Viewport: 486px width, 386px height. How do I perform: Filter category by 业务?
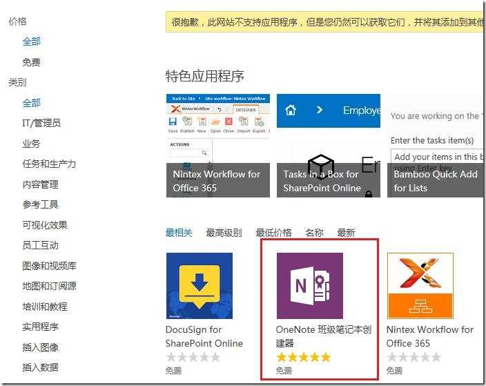[31, 144]
